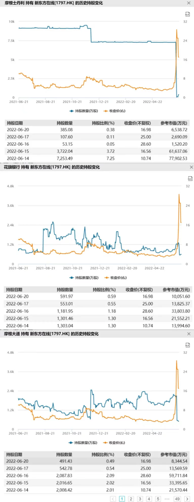Select 摩根士丹利 holding value 3,722.04

coord(65,151)
